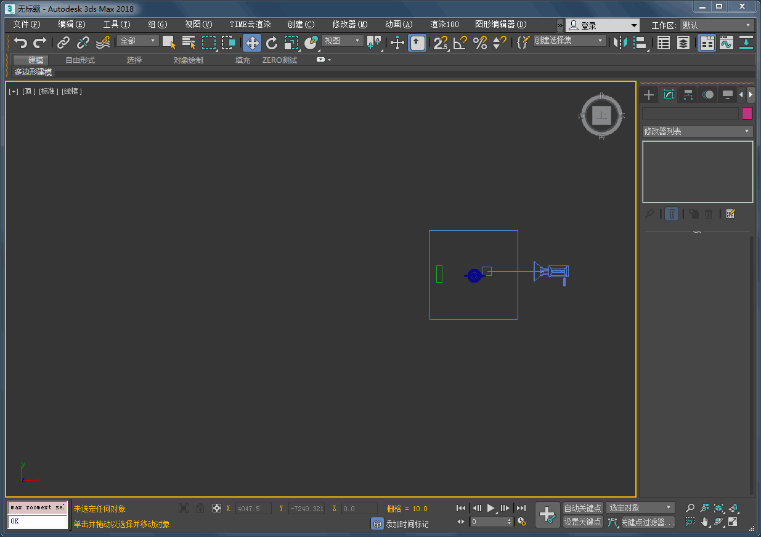Open the 修改器 menu
This screenshot has height=537, width=761.
tap(350, 25)
